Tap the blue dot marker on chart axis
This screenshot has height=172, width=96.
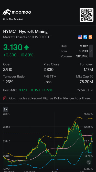57,169
